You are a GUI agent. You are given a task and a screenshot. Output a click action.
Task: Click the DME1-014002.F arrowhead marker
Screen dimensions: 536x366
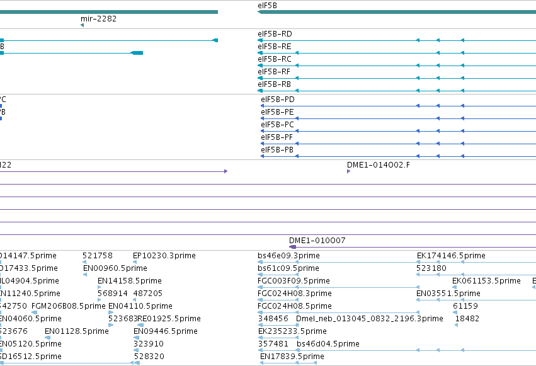point(349,171)
